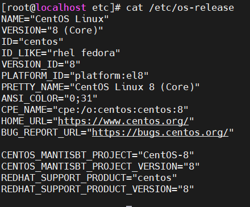Click the CENTOS_MANTISBT_PROJECT="CentOS-8" line
The width and height of the screenshot is (250, 207).
click(x=98, y=155)
